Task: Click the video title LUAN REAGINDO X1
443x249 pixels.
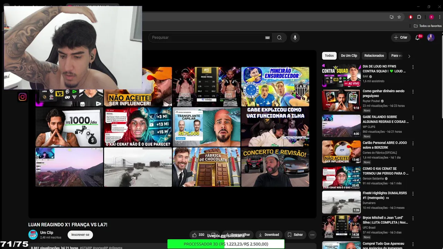Action: [x=68, y=225]
